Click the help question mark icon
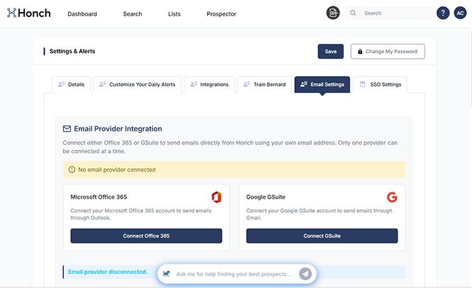This screenshot has width=472, height=288. pos(443,13)
